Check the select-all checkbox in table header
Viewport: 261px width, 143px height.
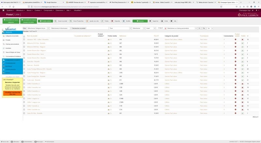(x=24, y=36)
